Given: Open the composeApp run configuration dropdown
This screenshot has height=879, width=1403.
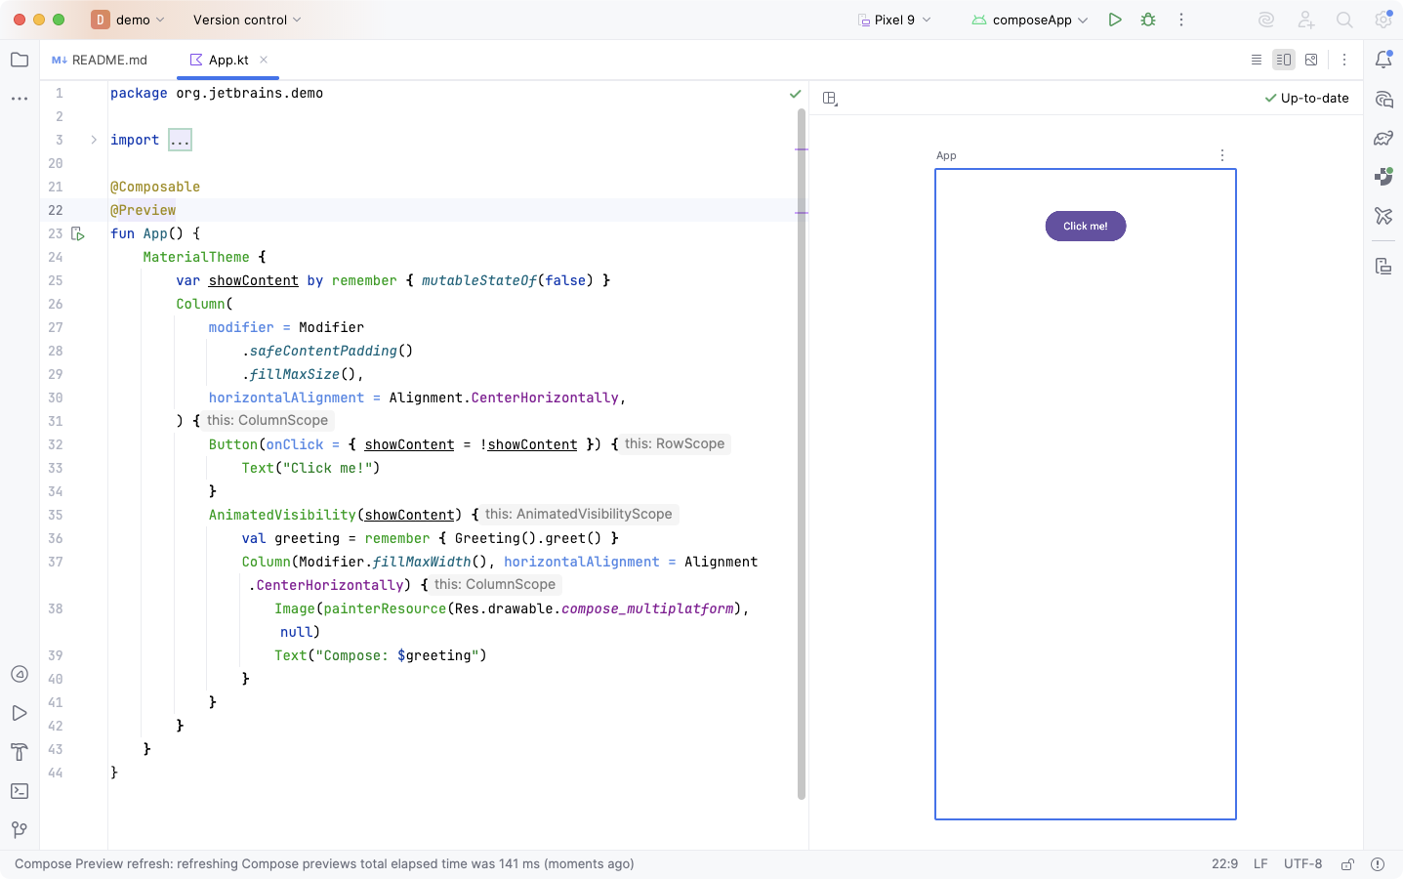Looking at the screenshot, I should (x=1030, y=19).
